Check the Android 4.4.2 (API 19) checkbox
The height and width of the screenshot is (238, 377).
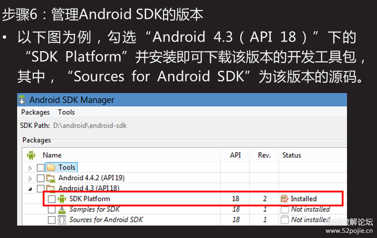tap(41, 178)
